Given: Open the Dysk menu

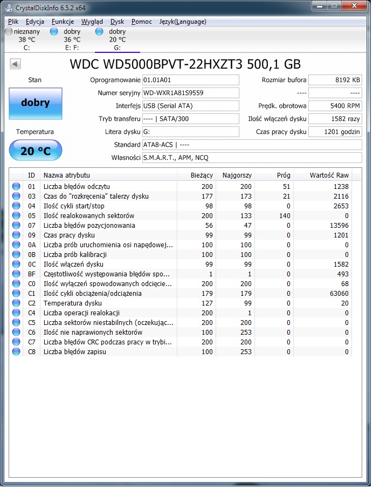Looking at the screenshot, I should [x=117, y=22].
